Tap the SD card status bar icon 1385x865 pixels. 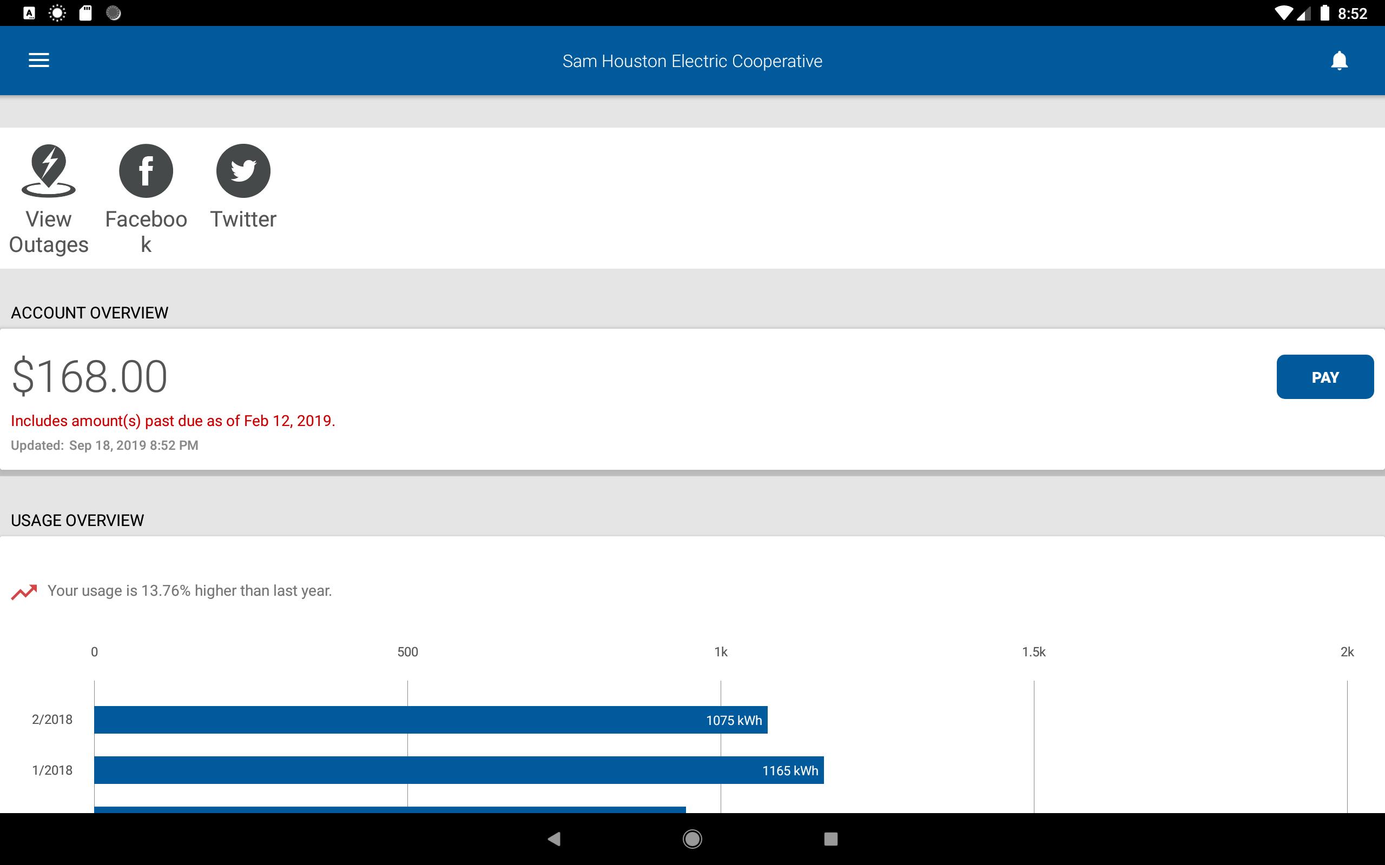85,13
